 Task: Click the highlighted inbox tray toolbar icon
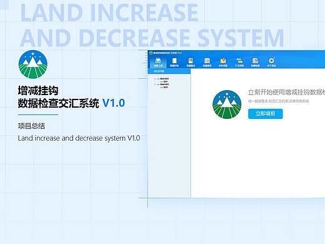pyautogui.click(x=158, y=61)
